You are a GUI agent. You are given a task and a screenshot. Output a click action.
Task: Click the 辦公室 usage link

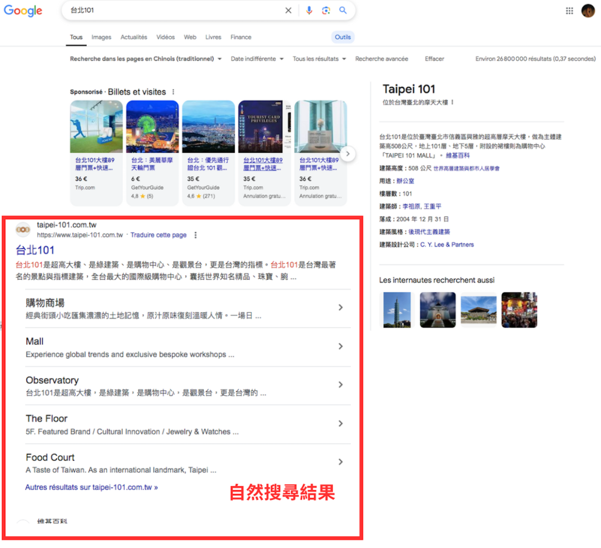tap(405, 181)
